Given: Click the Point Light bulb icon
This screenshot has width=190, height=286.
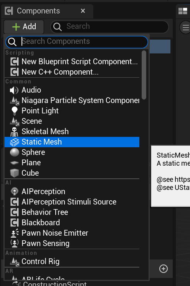Looking at the screenshot, I should (14, 111).
